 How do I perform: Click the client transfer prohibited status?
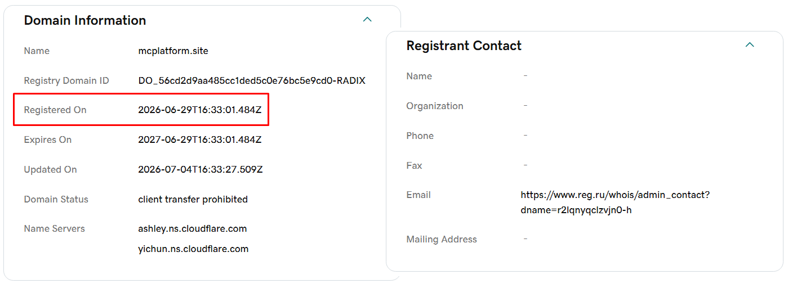pyautogui.click(x=193, y=199)
